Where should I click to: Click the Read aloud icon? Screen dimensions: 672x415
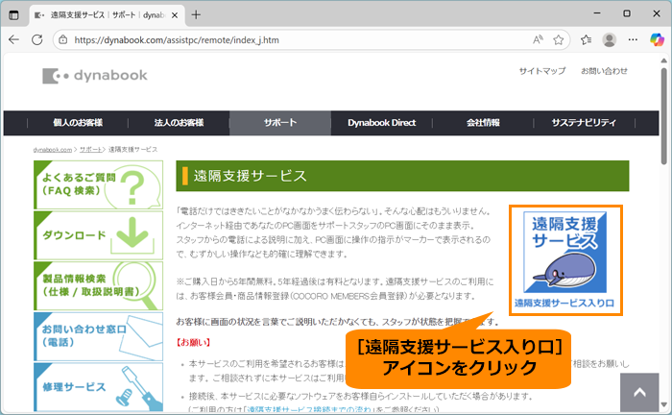[x=538, y=40]
